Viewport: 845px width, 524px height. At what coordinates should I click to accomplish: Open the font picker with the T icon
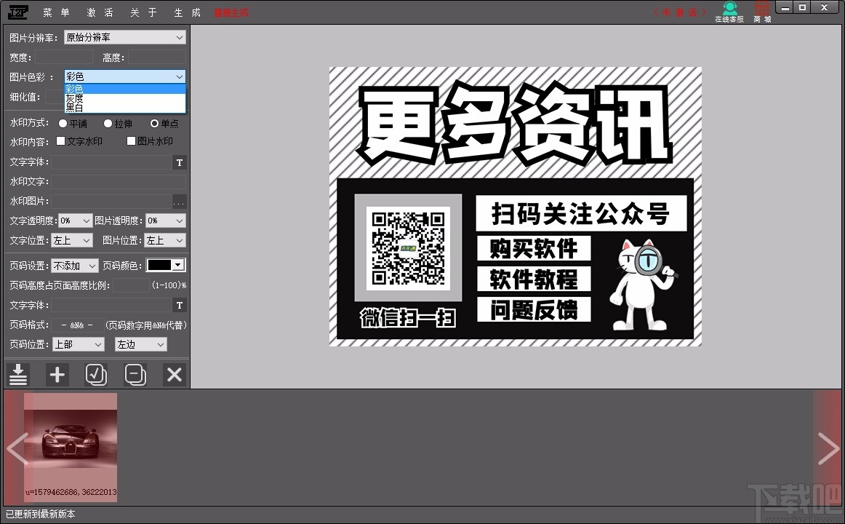click(179, 162)
